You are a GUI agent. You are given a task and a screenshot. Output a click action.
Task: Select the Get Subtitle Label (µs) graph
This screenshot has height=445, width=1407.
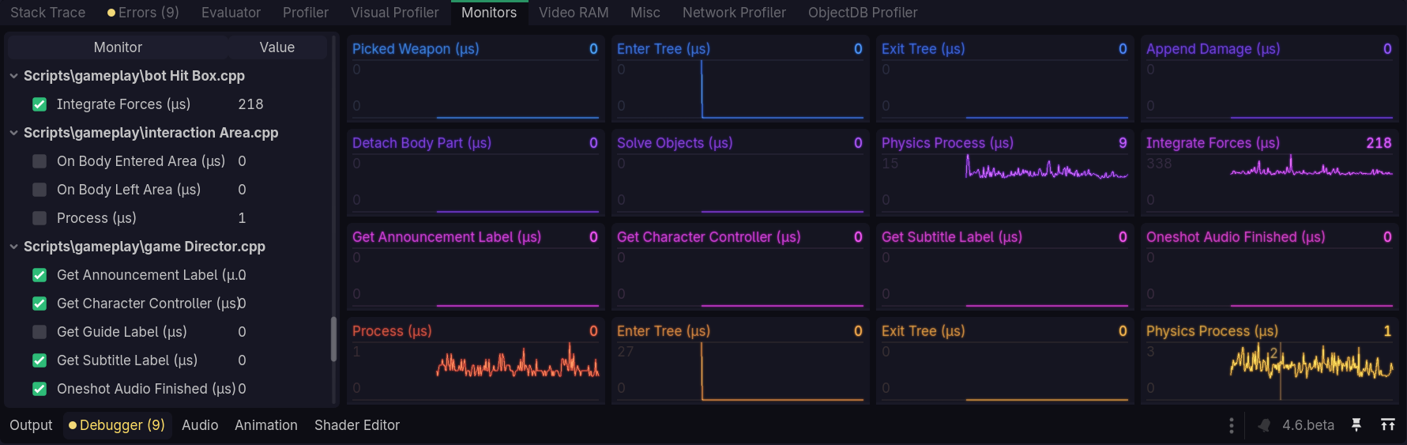click(x=1005, y=266)
